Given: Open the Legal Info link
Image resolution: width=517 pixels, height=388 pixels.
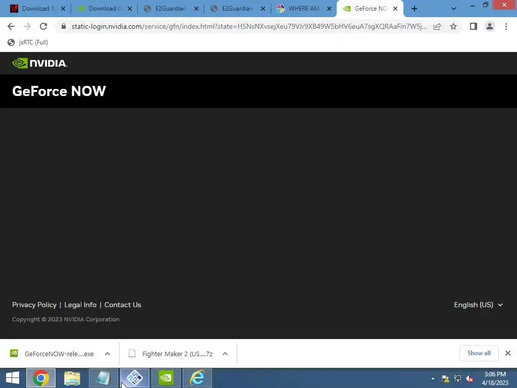Looking at the screenshot, I should tap(80, 305).
